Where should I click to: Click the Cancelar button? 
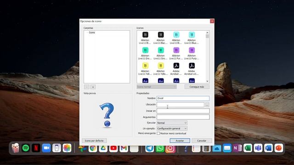(x=202, y=141)
